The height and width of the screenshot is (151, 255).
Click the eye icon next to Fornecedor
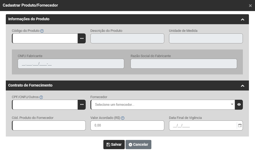tap(239, 105)
